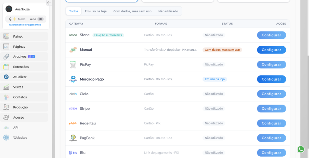
Task: Click the PagBank logo
Action: [73, 138]
